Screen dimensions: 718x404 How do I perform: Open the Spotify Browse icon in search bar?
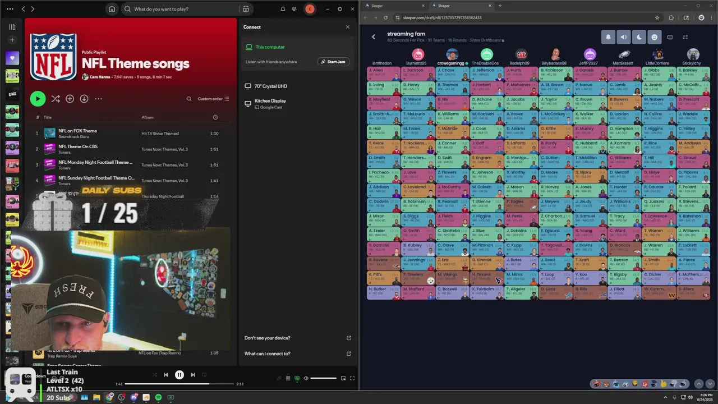pyautogui.click(x=246, y=9)
